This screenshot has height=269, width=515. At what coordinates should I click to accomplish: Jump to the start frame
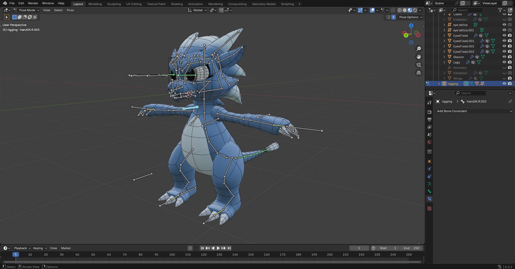(x=202, y=248)
